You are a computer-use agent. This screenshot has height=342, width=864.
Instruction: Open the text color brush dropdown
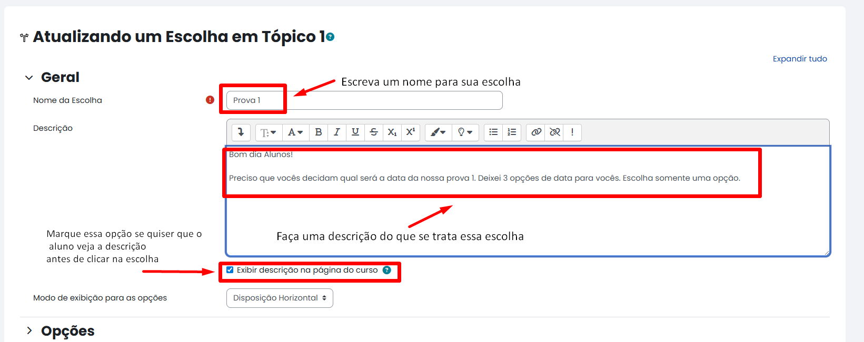tap(438, 132)
